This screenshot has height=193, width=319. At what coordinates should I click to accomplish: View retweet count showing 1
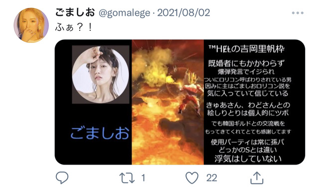pos(143,178)
